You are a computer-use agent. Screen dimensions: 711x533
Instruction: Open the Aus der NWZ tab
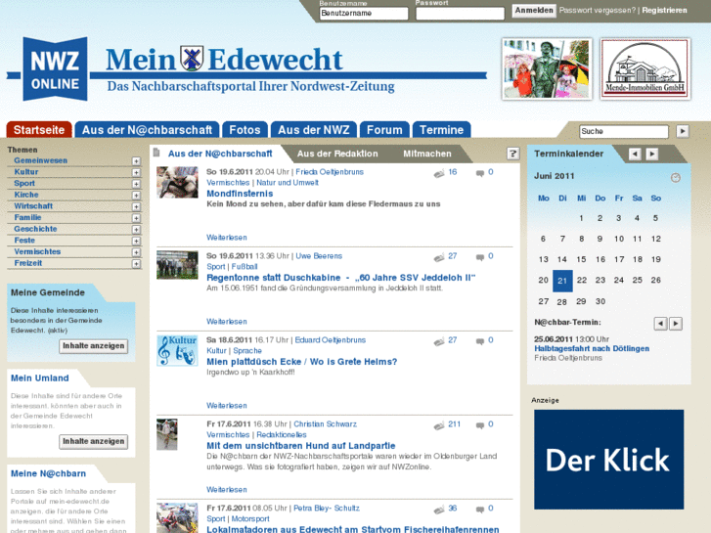[x=314, y=130]
